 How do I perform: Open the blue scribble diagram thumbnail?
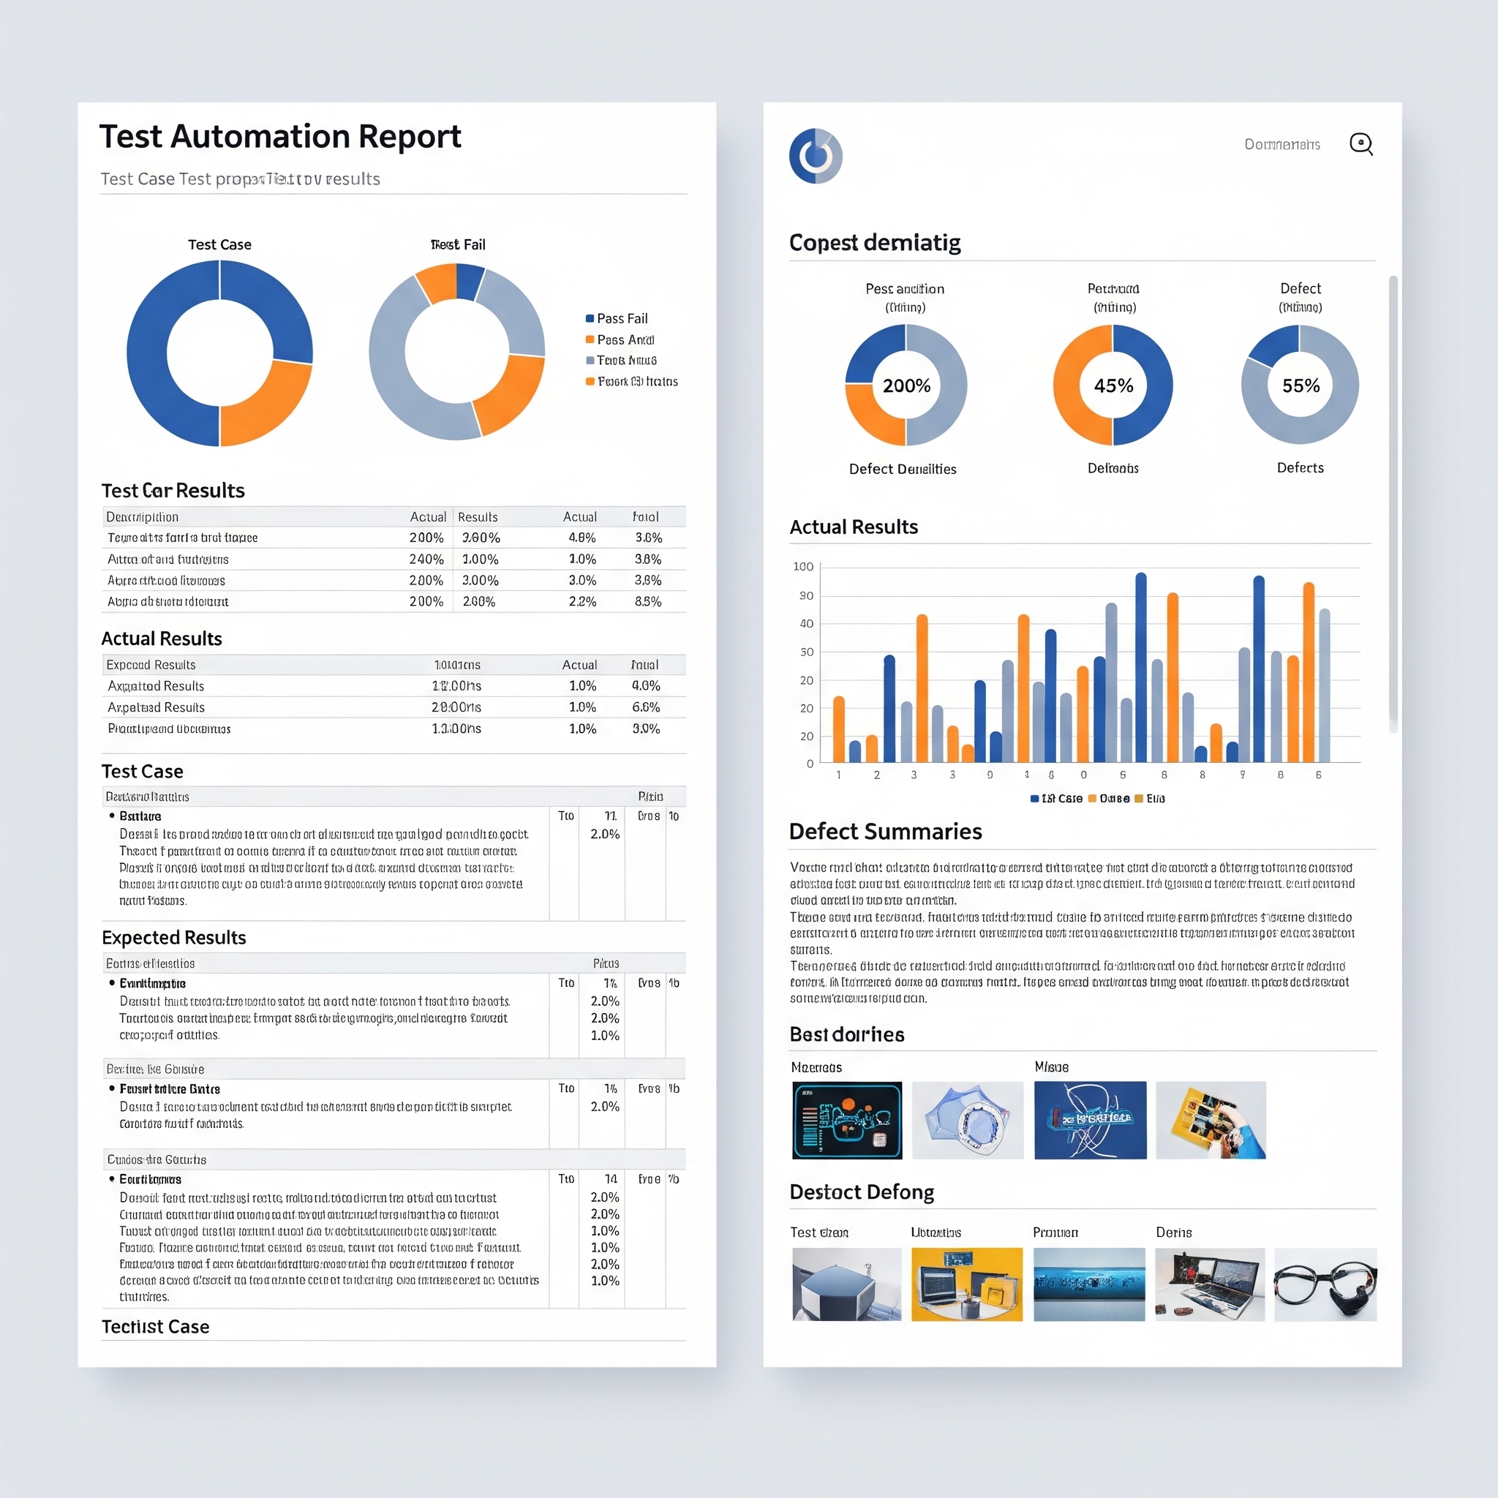click(1090, 1121)
